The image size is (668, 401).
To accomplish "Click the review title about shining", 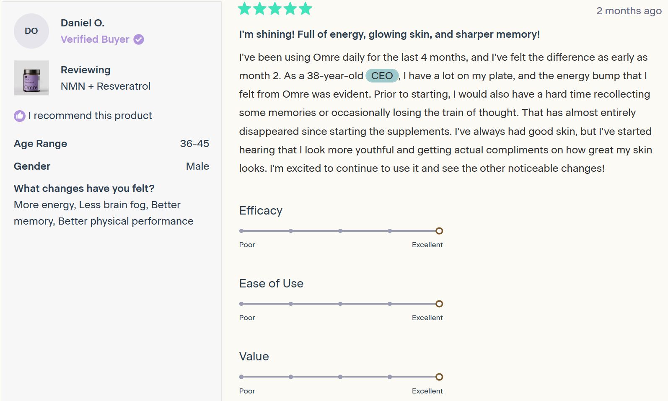I will [x=389, y=34].
